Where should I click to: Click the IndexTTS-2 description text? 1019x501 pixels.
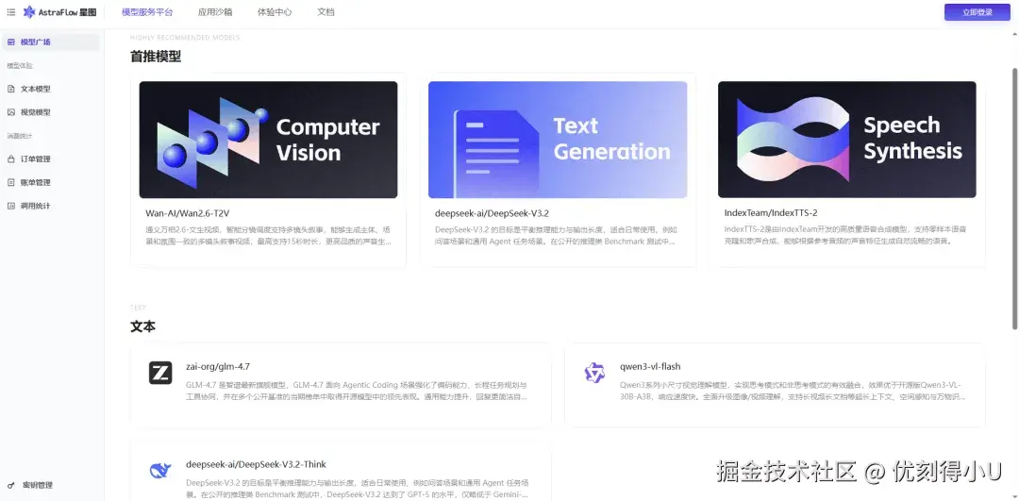click(846, 235)
